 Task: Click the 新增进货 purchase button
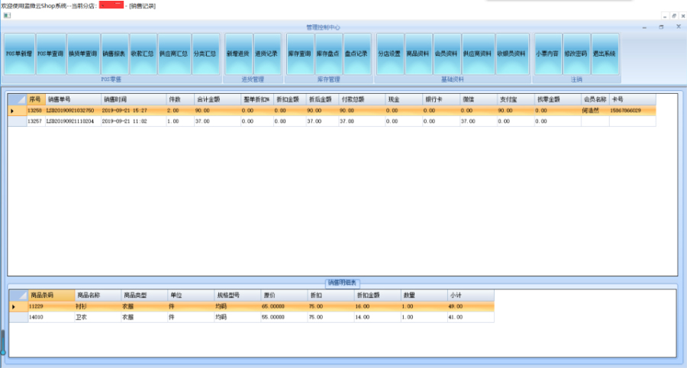237,54
